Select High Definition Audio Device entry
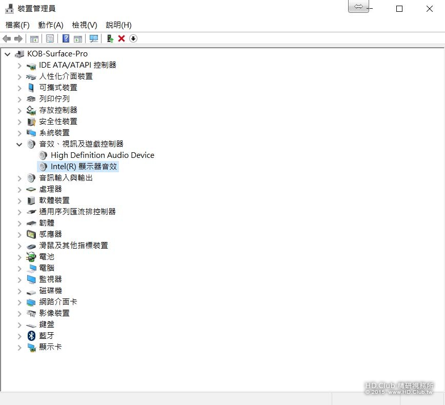Image resolution: width=445 pixels, height=405 pixels. (103, 155)
